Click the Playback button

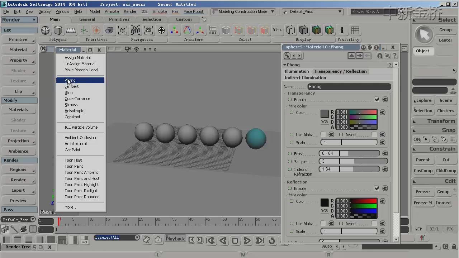tap(175, 239)
